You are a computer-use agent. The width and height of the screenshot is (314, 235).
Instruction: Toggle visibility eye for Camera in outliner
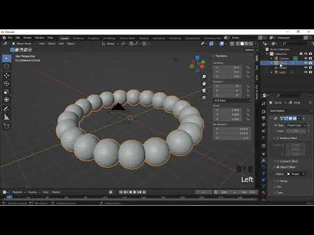pyautogui.click(x=305, y=58)
